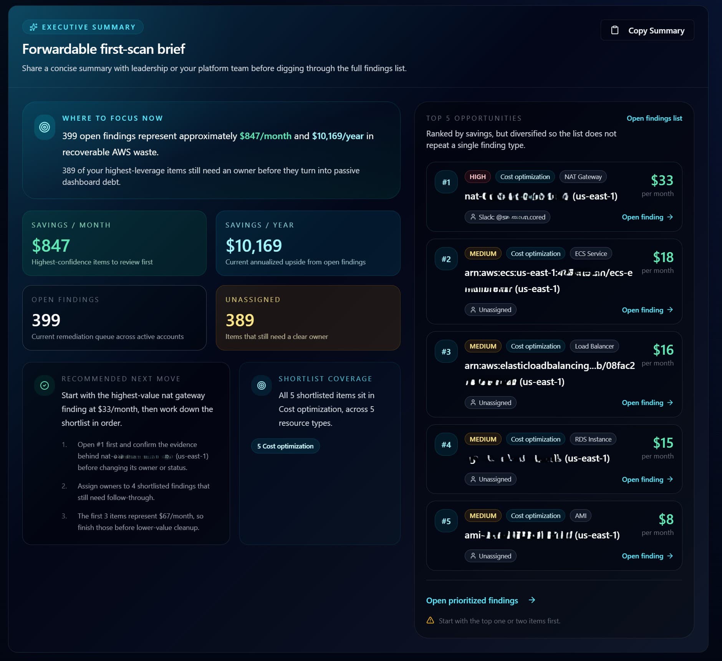722x661 pixels.
Task: Open finding for the AMI item
Action: pos(647,556)
